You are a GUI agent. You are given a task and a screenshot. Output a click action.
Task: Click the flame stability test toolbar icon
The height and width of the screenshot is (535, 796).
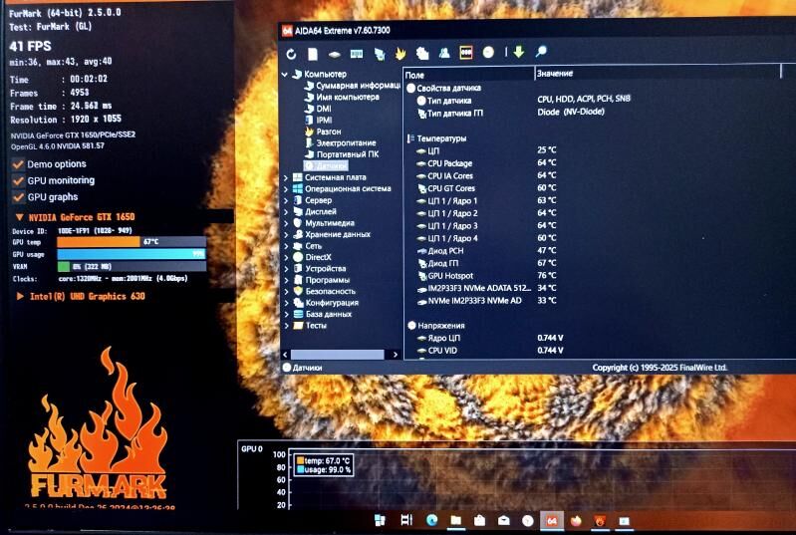400,53
